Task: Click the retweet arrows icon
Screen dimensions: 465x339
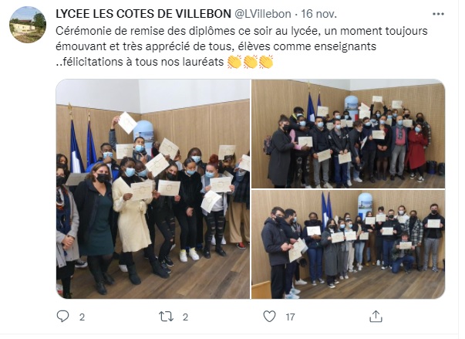Action: [166, 317]
